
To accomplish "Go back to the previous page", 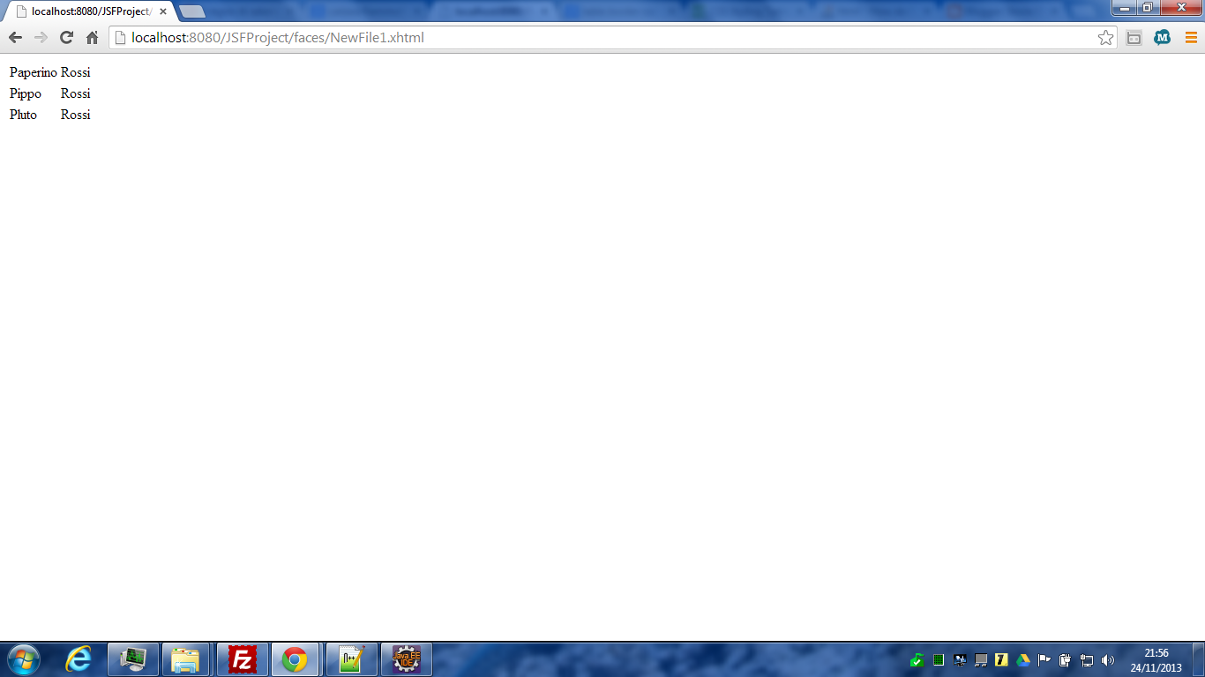I will 15,37.
